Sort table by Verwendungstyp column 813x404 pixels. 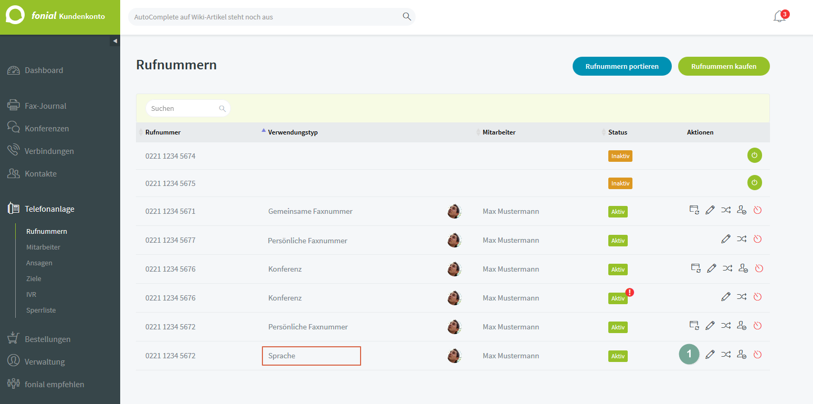click(x=292, y=132)
